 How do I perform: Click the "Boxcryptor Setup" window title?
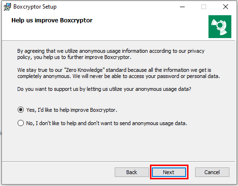[x=35, y=7]
